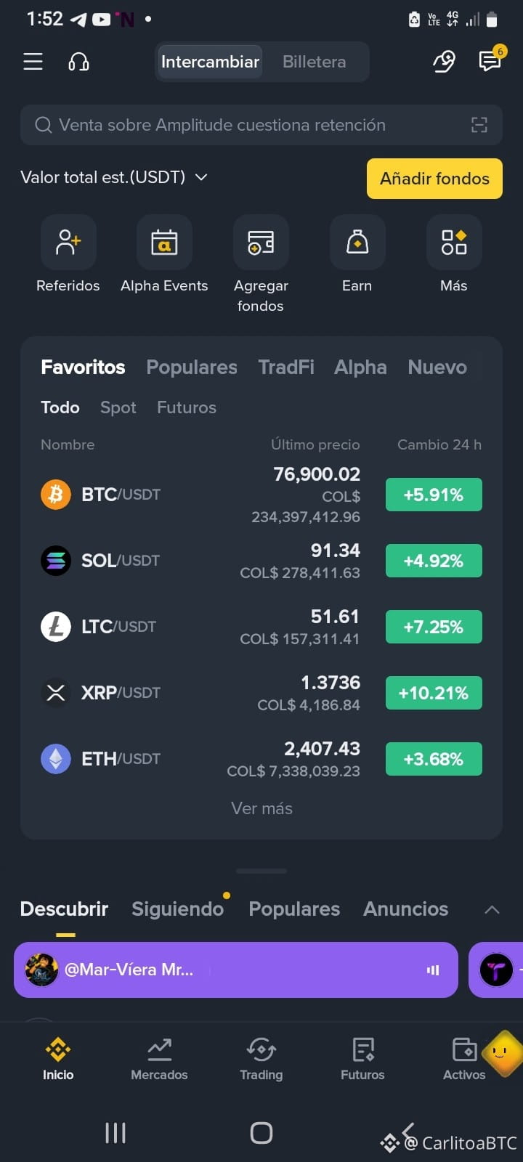The image size is (523, 1162).
Task: Open the hamburger menu icon
Action: (33, 62)
